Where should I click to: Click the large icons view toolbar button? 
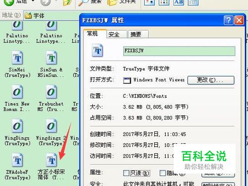(x=149, y=2)
